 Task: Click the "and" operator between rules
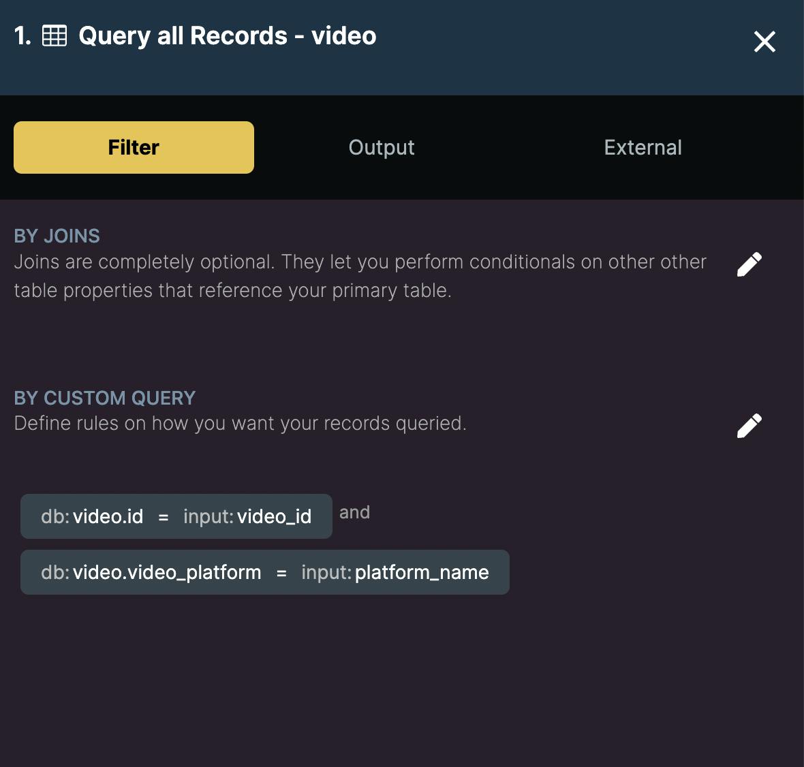(354, 512)
